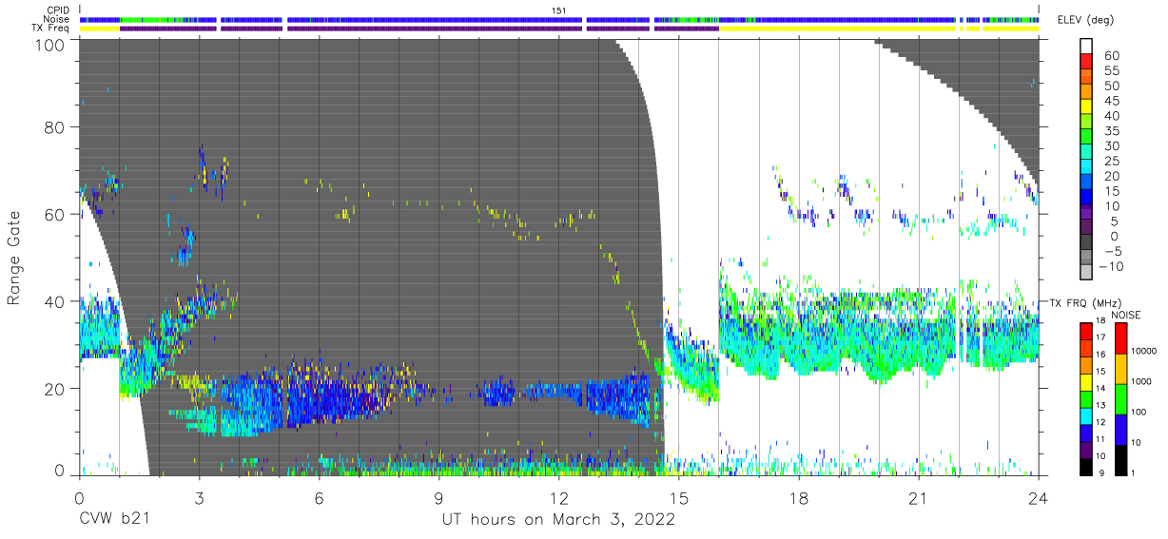Click the ELEV color bar label "30"
Image resolution: width=1168 pixels, height=539 pixels.
1113,146
